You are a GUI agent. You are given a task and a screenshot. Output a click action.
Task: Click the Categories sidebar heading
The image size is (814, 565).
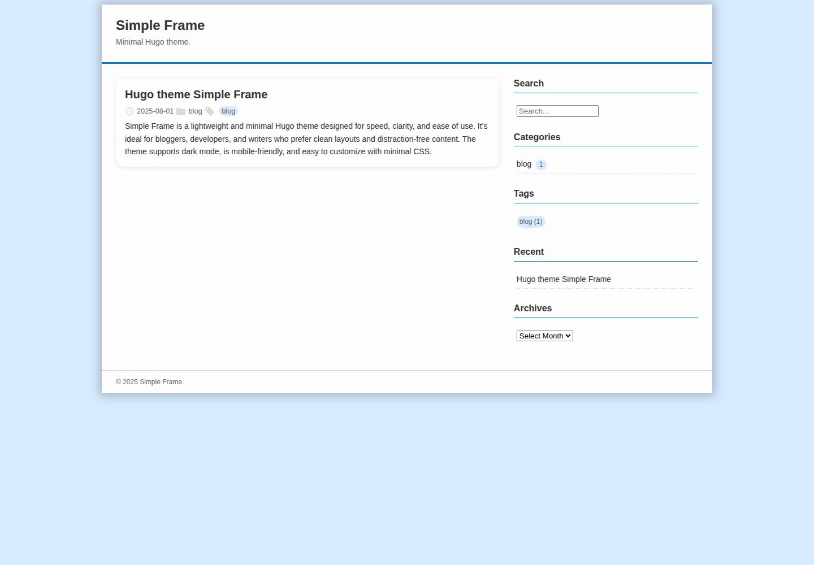[537, 137]
